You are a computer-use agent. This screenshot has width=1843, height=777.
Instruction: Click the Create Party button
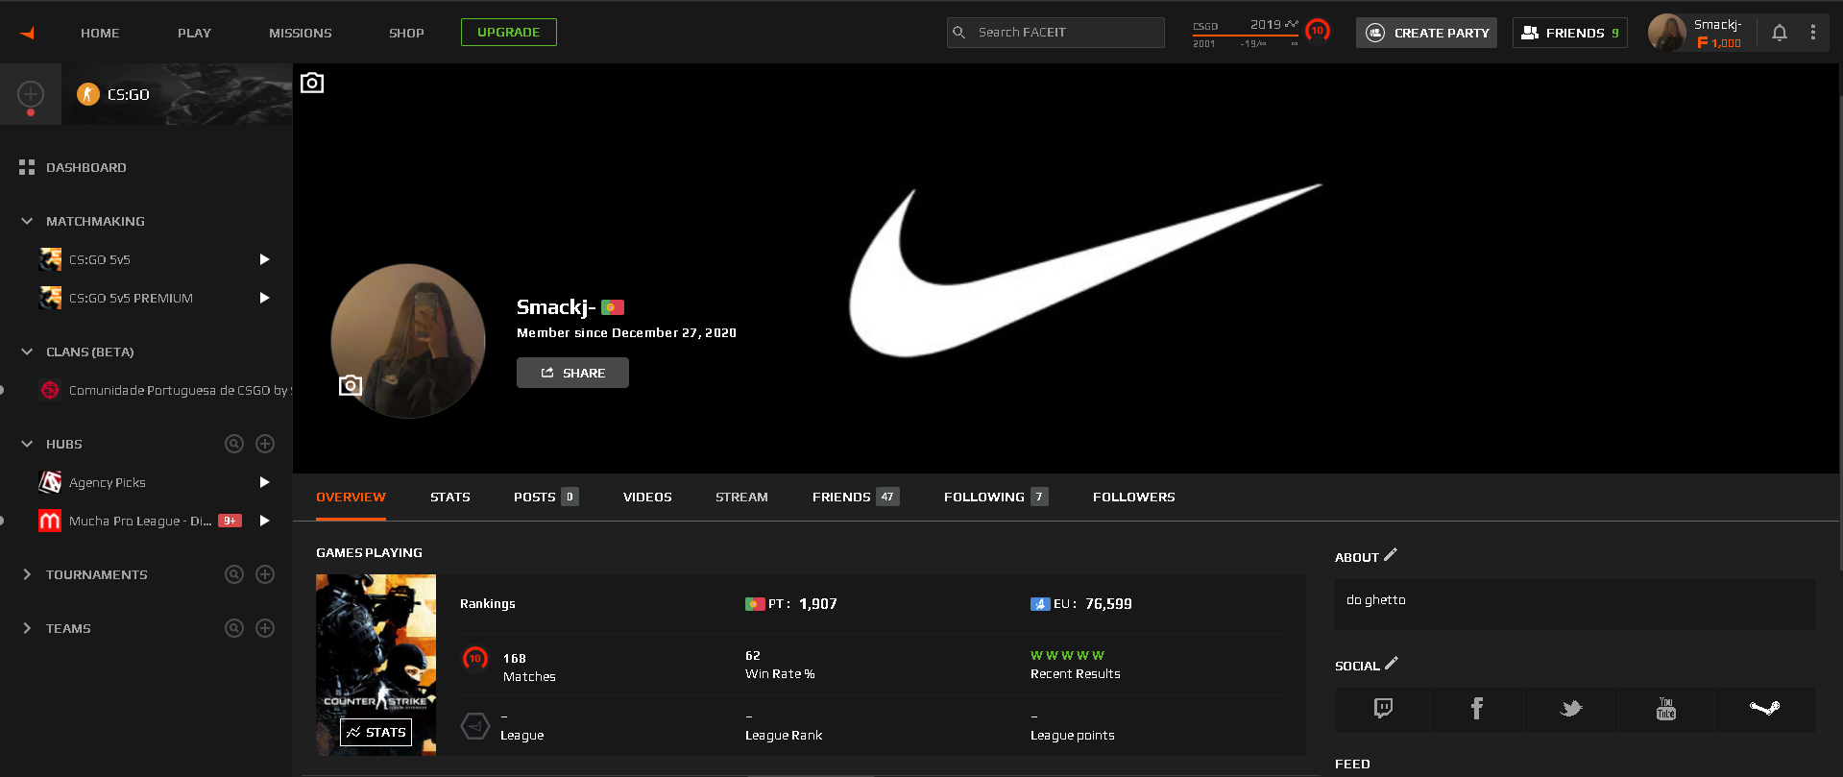click(1426, 33)
